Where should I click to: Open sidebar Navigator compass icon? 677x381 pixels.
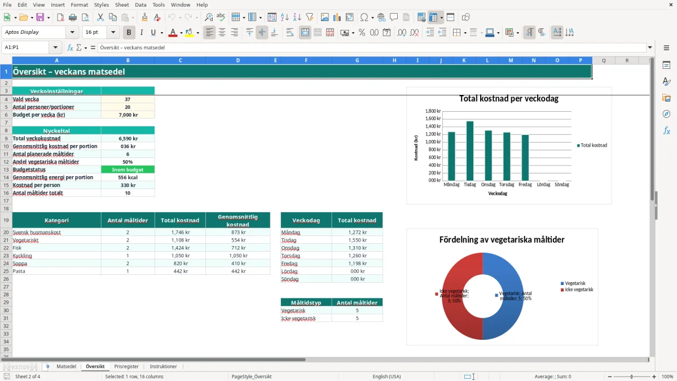666,114
